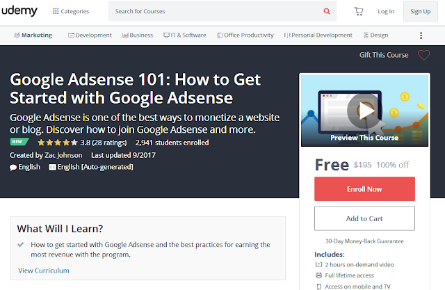
Task: Click the on-demand video icon
Action: point(318,264)
